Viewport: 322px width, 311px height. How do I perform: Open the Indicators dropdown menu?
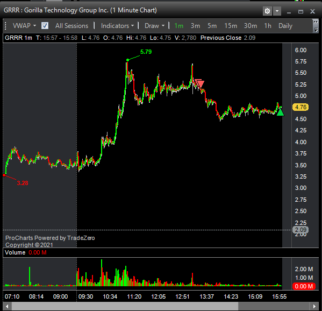(x=117, y=26)
